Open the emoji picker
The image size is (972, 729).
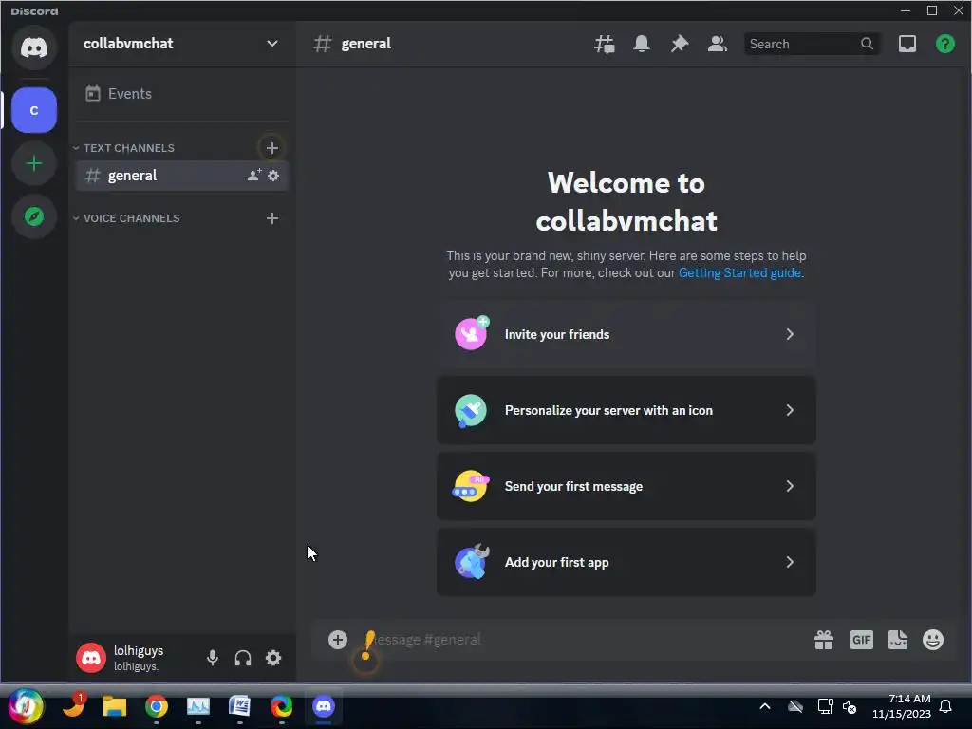pyautogui.click(x=933, y=640)
